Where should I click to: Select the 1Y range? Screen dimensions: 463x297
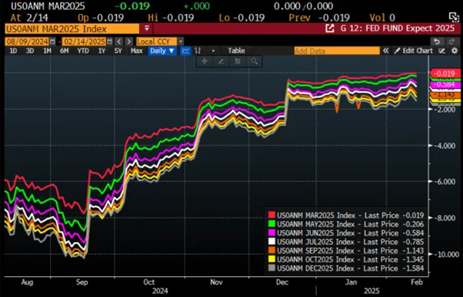[x=102, y=51]
